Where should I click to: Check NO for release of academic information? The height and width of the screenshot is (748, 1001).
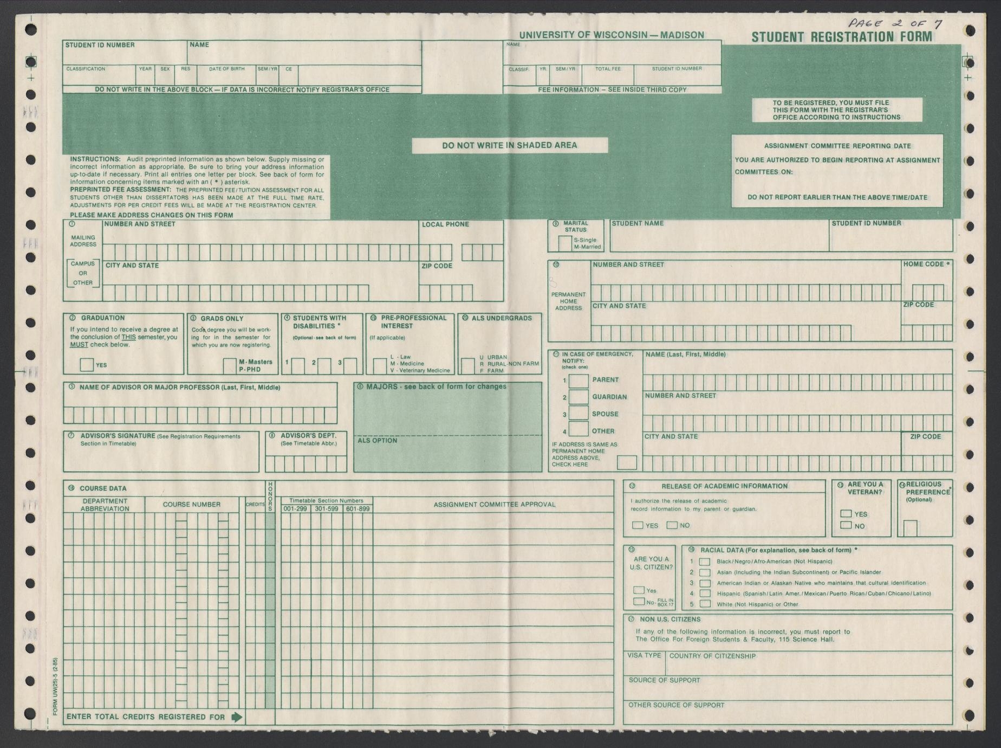672,525
